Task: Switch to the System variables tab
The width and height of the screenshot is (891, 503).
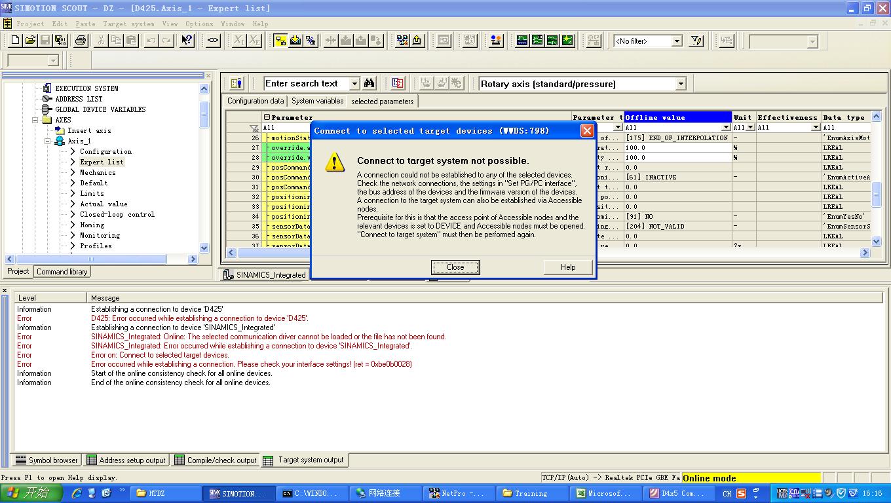Action: coord(317,101)
